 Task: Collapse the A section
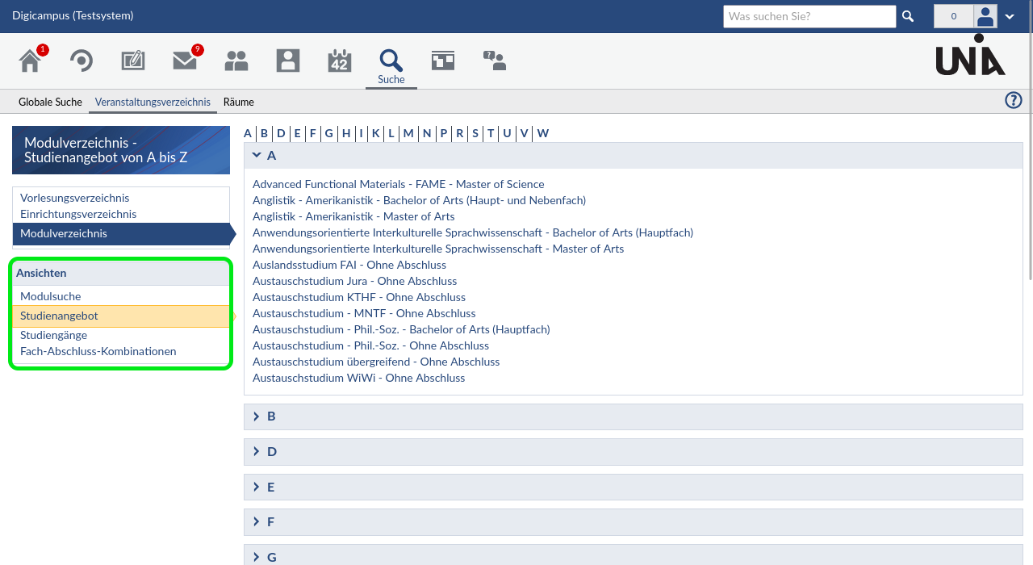(257, 155)
